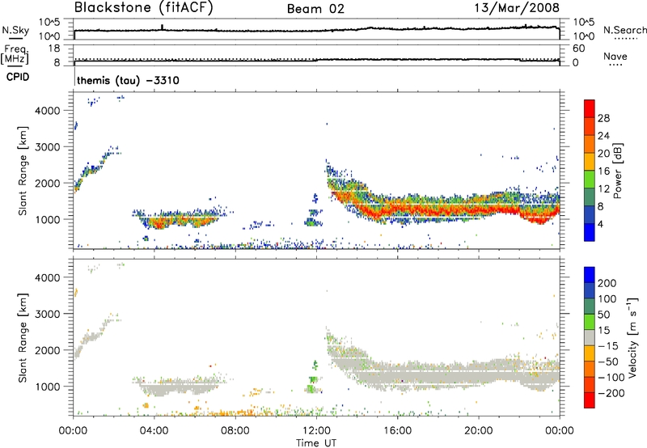647x448 pixels.
Task: Click the '16:00' time axis label
Action: pyautogui.click(x=398, y=431)
